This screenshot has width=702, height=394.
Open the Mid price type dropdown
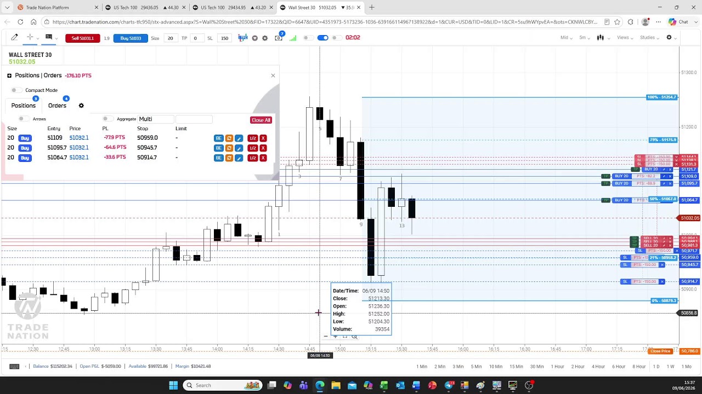567,38
